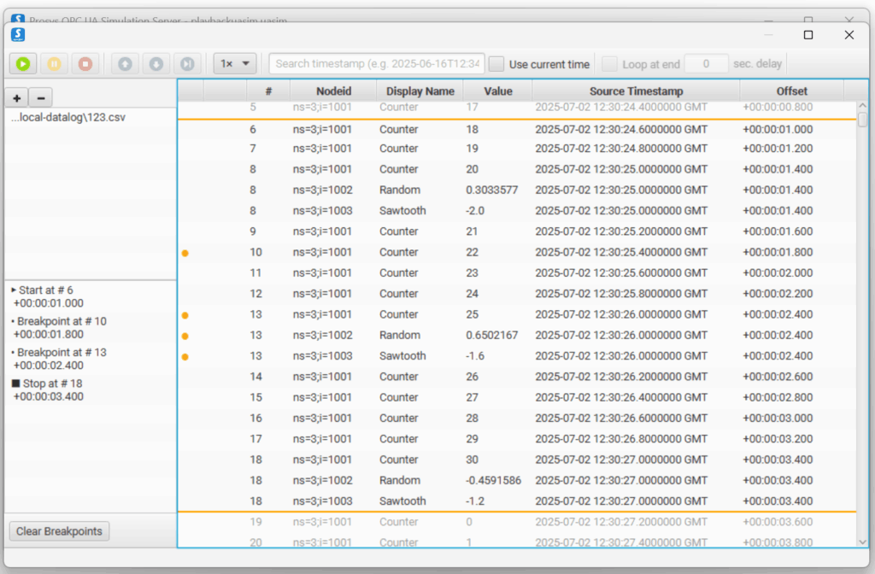875x574 pixels.
Task: Click the down-arrow toolbar icon
Action: pos(156,64)
